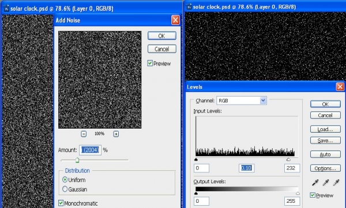Close the Add Noise dialog
This screenshot has height=208, width=346.
pos(175,20)
